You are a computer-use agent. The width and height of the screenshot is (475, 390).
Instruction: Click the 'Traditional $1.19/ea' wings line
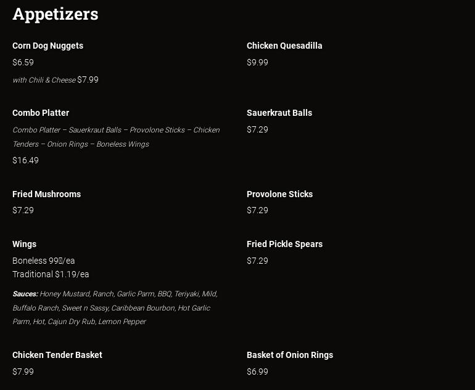[51, 275]
